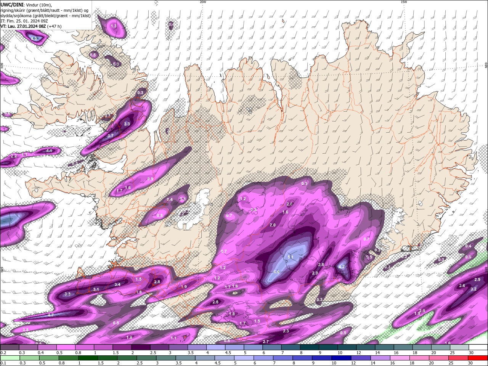Click the '0.2' label on the upper scale
488x366 pixels.
3,353
